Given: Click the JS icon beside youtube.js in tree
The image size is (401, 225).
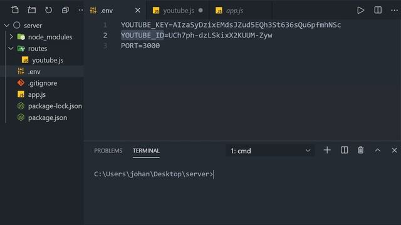Looking at the screenshot, I should [25, 60].
